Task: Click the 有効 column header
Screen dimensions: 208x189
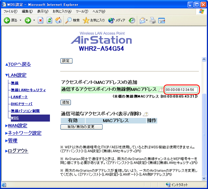Action: coord(73,121)
